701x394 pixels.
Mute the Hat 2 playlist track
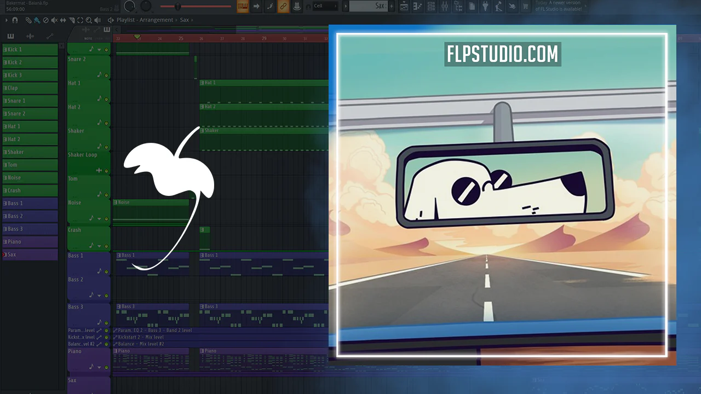(x=106, y=123)
